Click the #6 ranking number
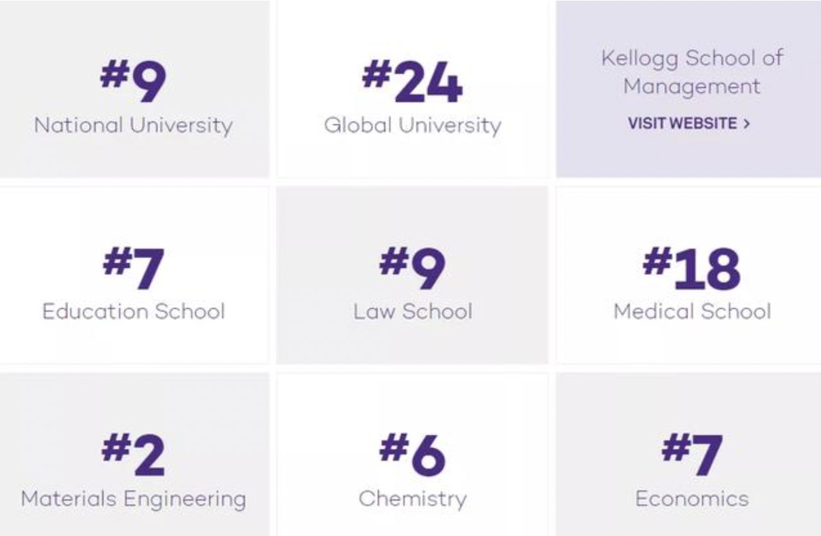 click(x=412, y=454)
